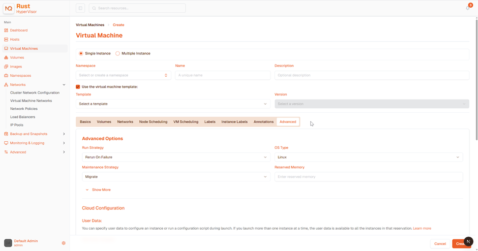This screenshot has height=251, width=478.
Task: Toggle the sidebar collapse icon
Action: [80, 8]
